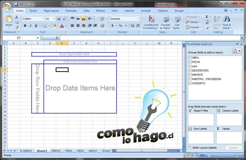This screenshot has height=160, width=246.
Task: Check the FECHA field checkbox
Action: coord(190,62)
